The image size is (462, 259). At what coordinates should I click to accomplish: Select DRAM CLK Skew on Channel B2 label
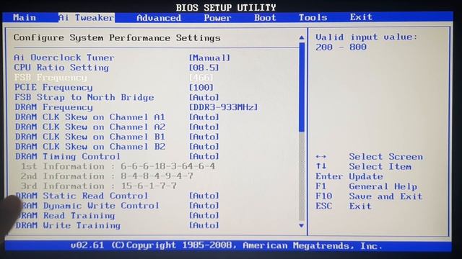(x=90, y=147)
